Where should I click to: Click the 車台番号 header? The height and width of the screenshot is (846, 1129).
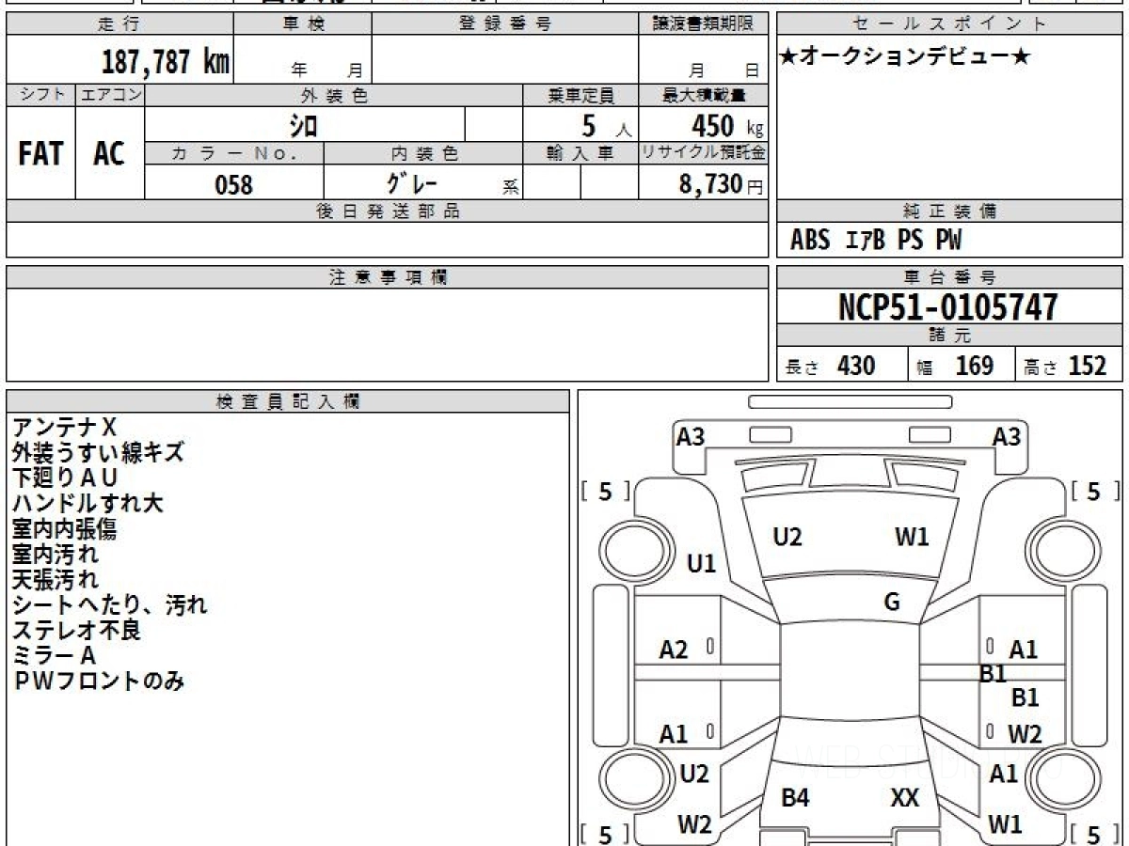click(950, 277)
